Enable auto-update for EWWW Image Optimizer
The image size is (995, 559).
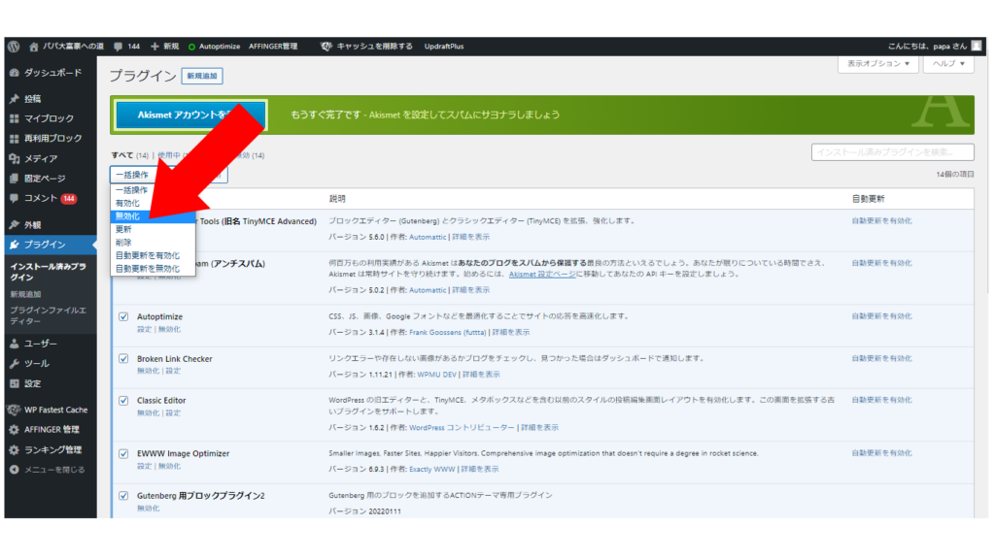(881, 453)
